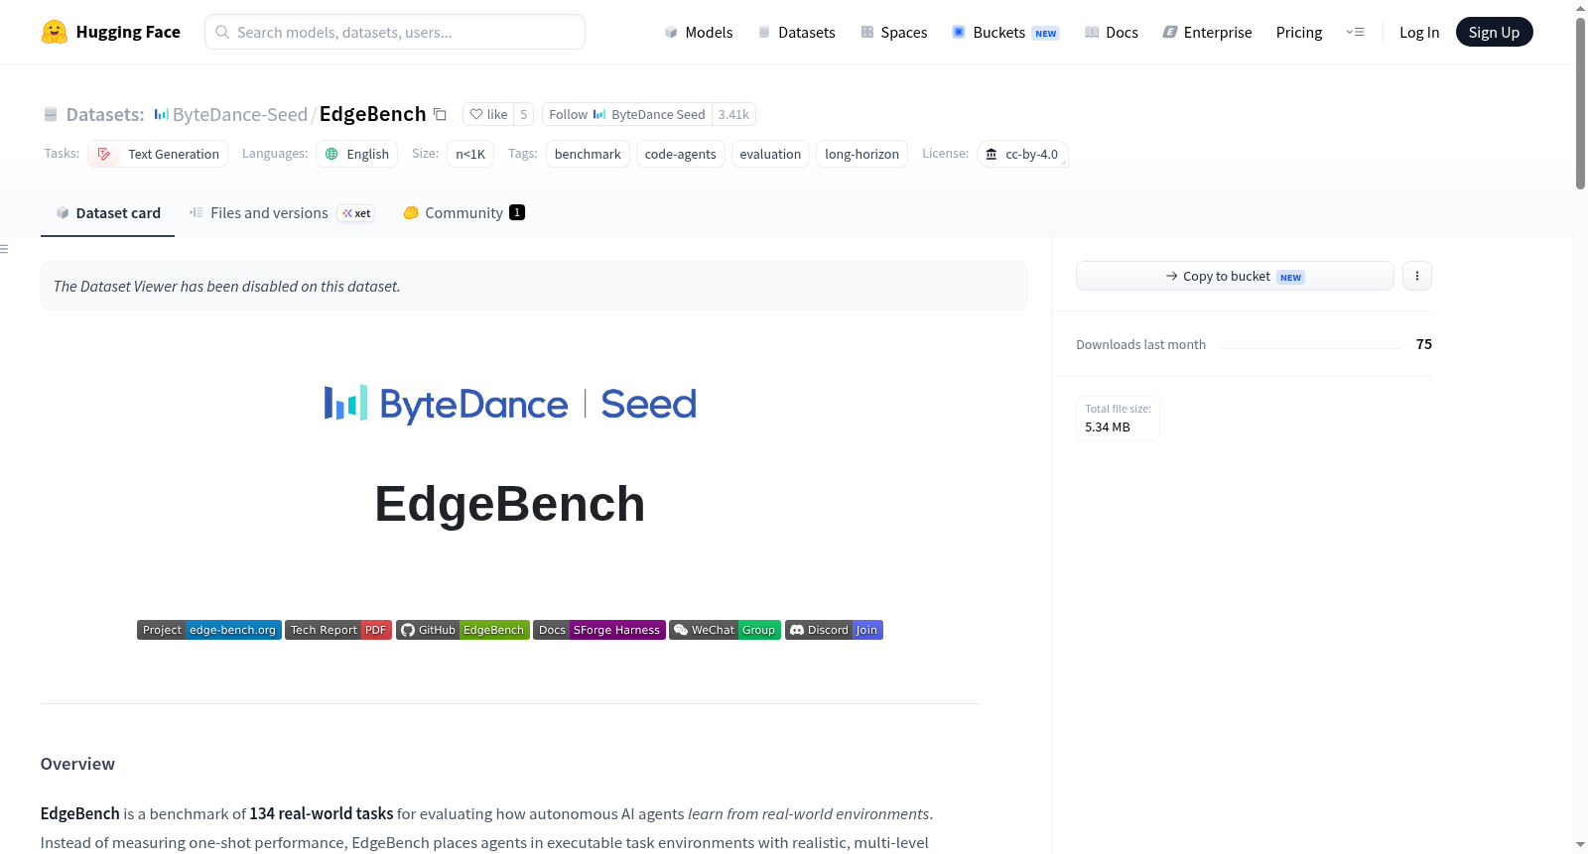Click the 5.34 MB total file size
The image size is (1588, 854).
click(x=1108, y=427)
